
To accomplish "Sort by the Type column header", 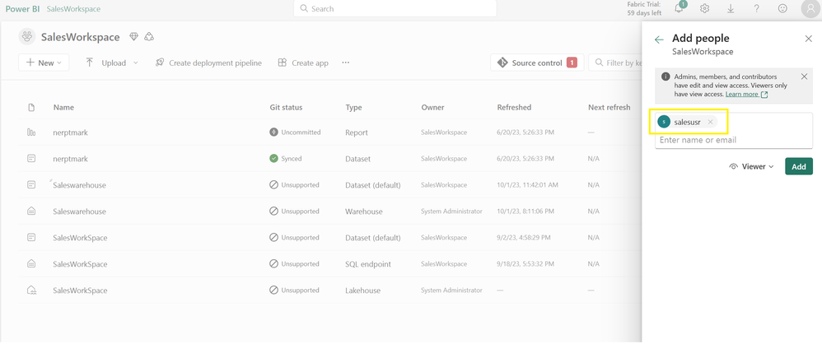I will [x=353, y=107].
